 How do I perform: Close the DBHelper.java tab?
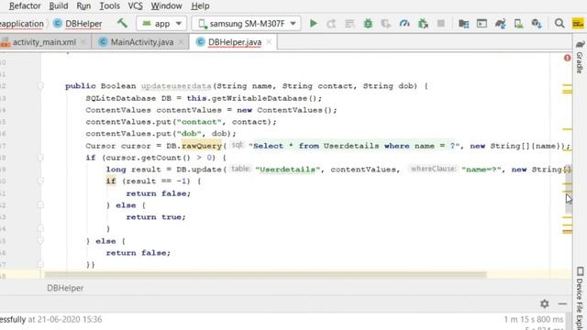(x=269, y=42)
